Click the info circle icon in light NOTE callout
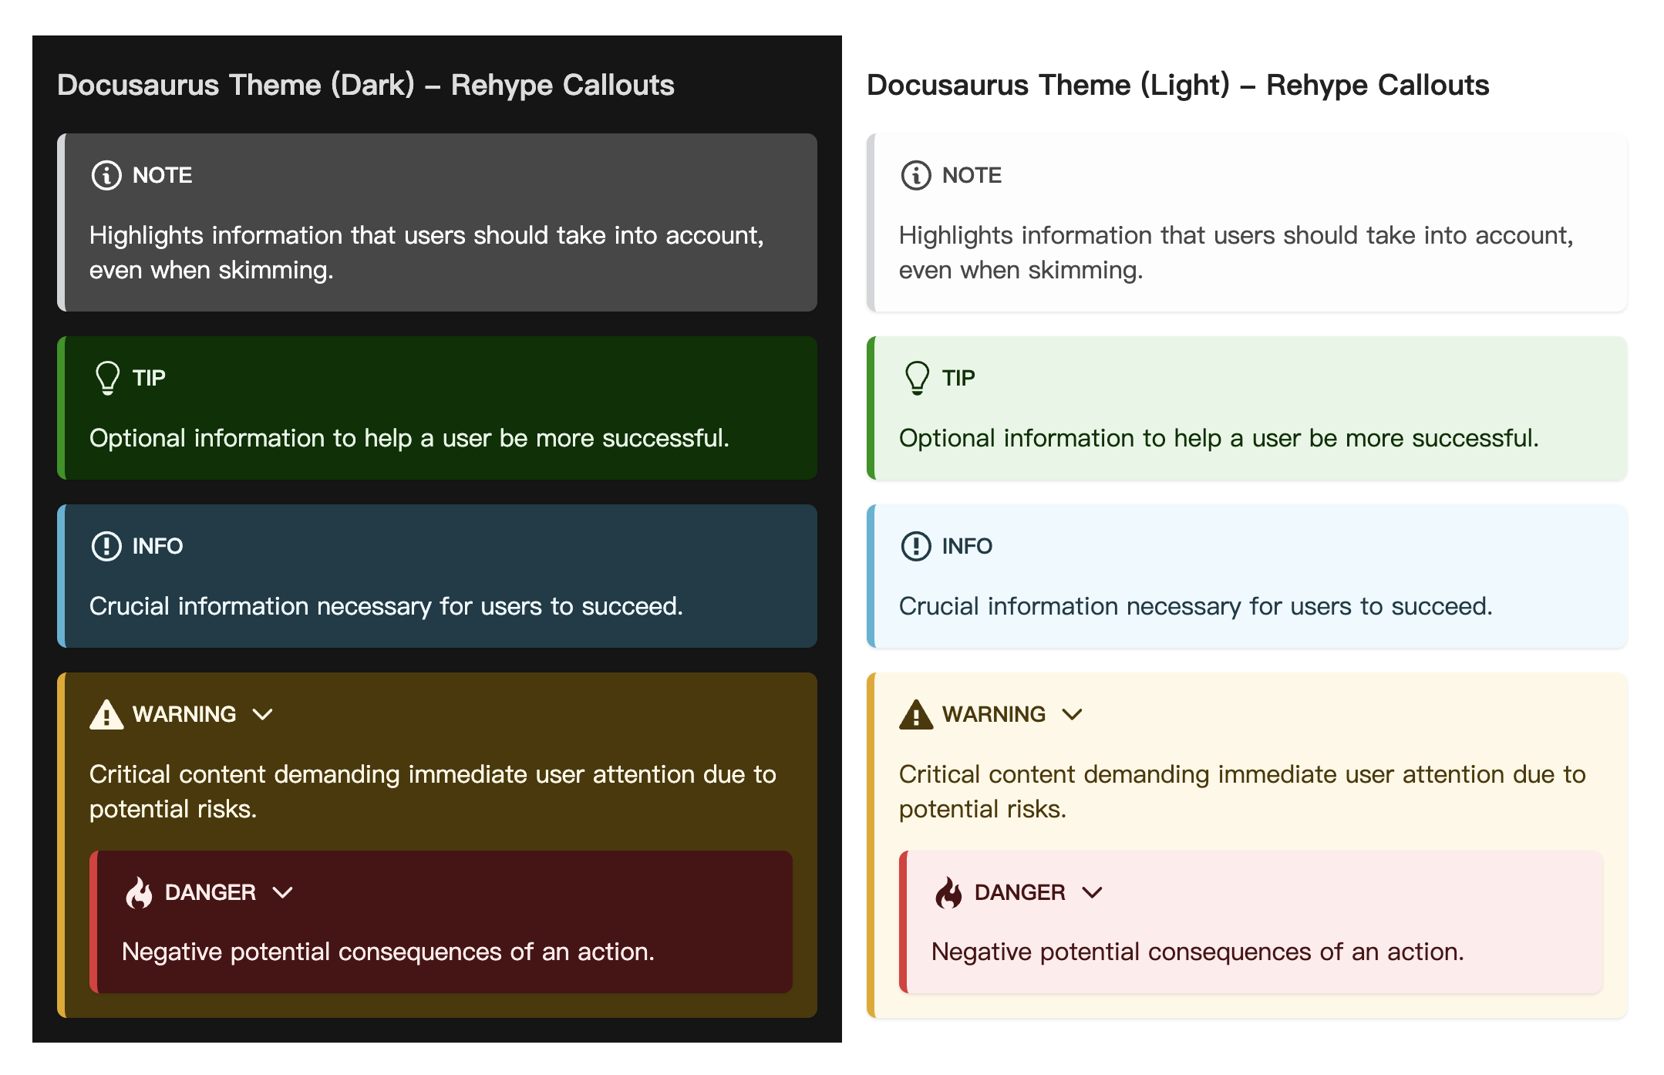The width and height of the screenshot is (1664, 1075). (916, 175)
